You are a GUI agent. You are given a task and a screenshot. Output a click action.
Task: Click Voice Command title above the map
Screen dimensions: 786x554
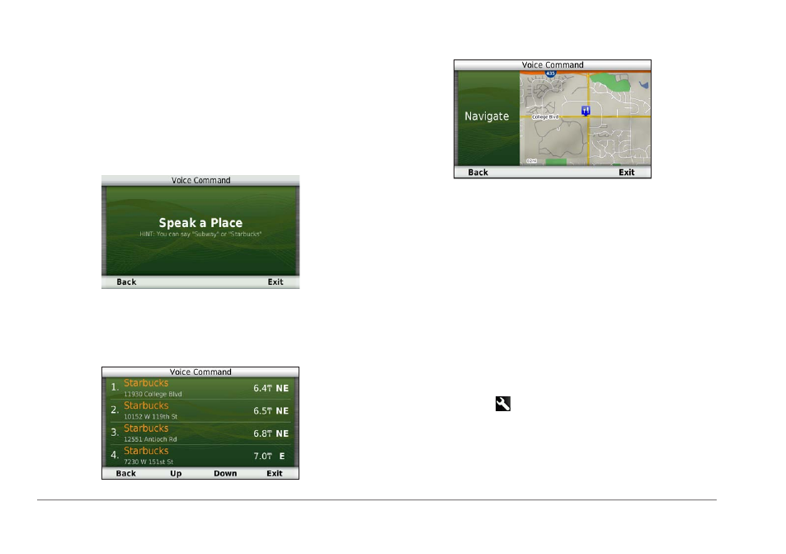pos(553,64)
